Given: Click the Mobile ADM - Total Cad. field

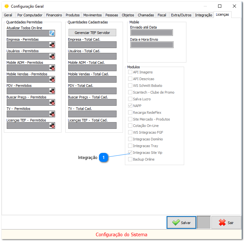Looking at the screenshot, I should (x=92, y=68).
